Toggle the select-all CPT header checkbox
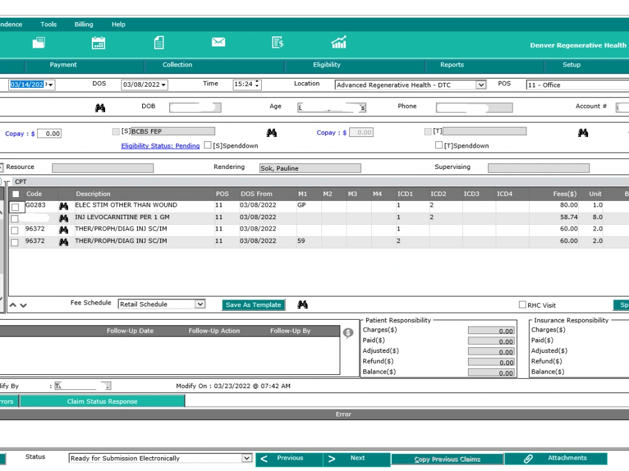The width and height of the screenshot is (629, 471). point(16,194)
